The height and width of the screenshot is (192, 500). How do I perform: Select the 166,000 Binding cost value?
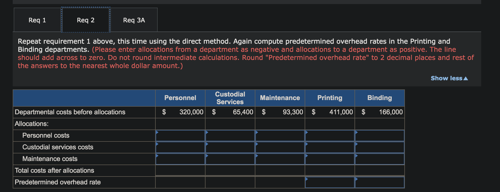point(391,112)
